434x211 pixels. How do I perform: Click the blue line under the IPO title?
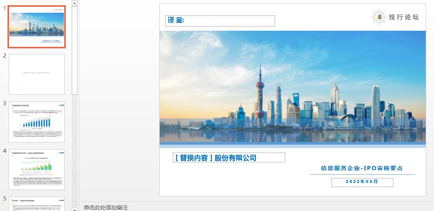[x=362, y=175]
